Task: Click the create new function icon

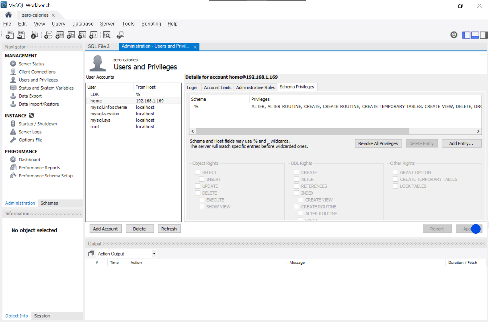Action: (93, 35)
